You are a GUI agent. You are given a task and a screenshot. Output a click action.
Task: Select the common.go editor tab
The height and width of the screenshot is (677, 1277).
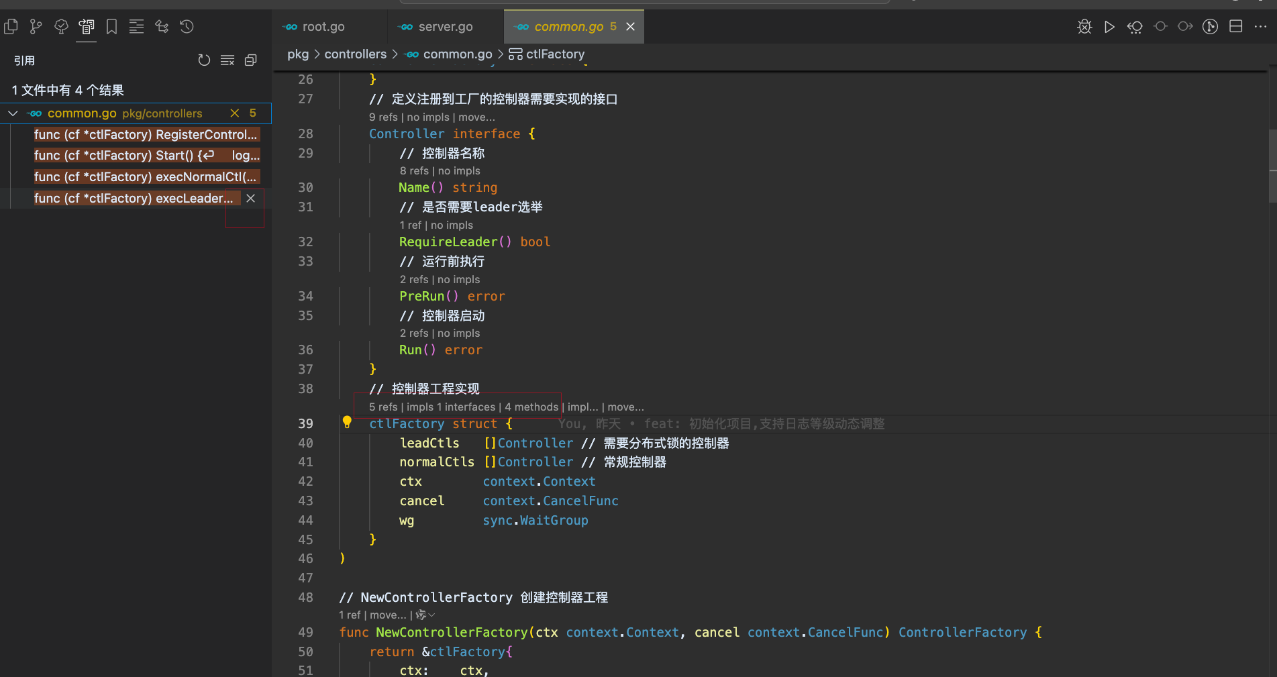coord(569,27)
